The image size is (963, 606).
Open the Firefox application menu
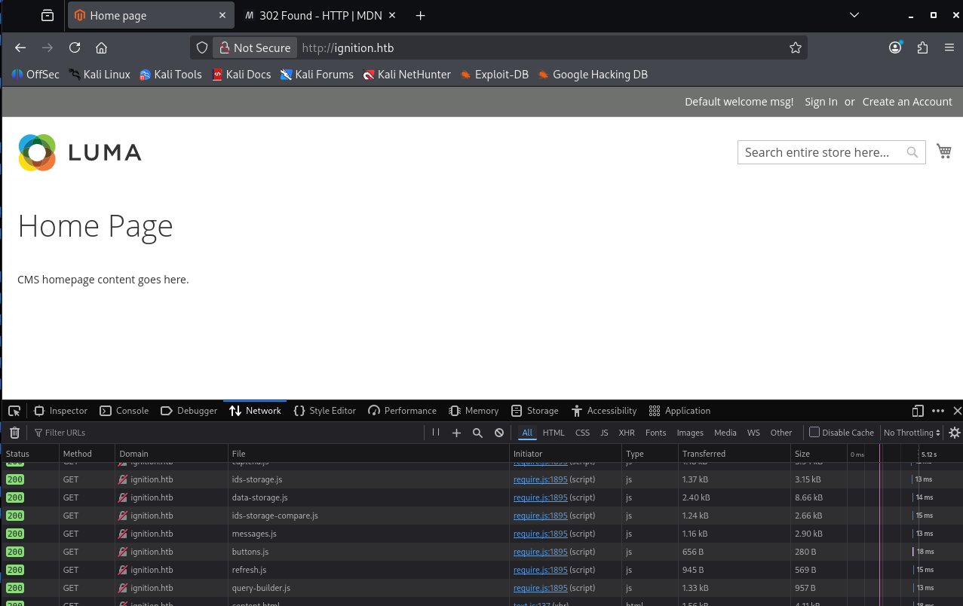click(x=949, y=47)
